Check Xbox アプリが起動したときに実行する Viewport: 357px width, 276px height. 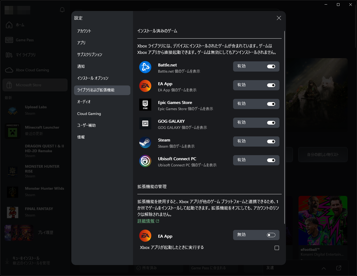pyautogui.click(x=277, y=248)
